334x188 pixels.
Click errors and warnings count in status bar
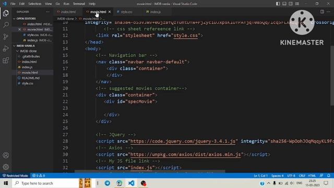39,175
